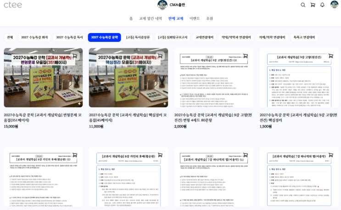This screenshot has height=210, width=341.
Task: Click cart icon on 9강 고향(현진건) 핵심정리 card
Action: point(331,56)
